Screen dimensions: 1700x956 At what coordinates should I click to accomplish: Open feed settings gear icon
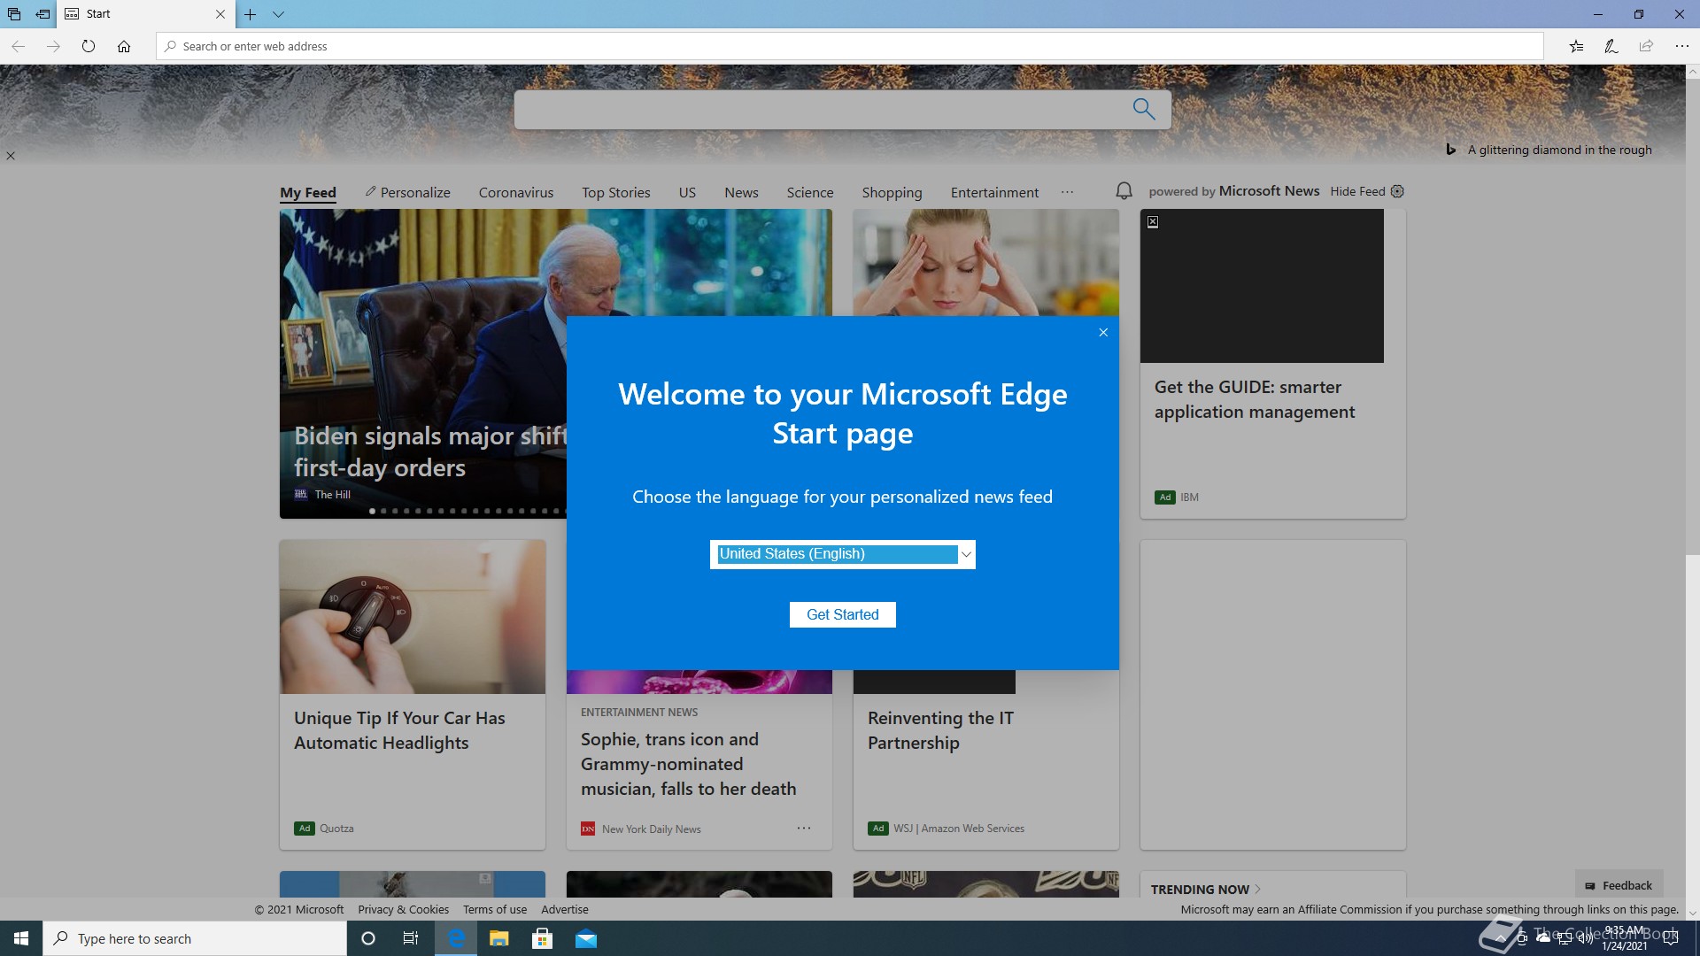(x=1397, y=191)
